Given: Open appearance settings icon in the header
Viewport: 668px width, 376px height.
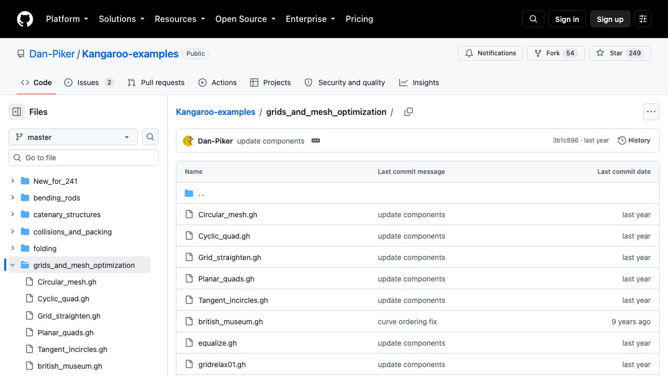Looking at the screenshot, I should pos(643,19).
